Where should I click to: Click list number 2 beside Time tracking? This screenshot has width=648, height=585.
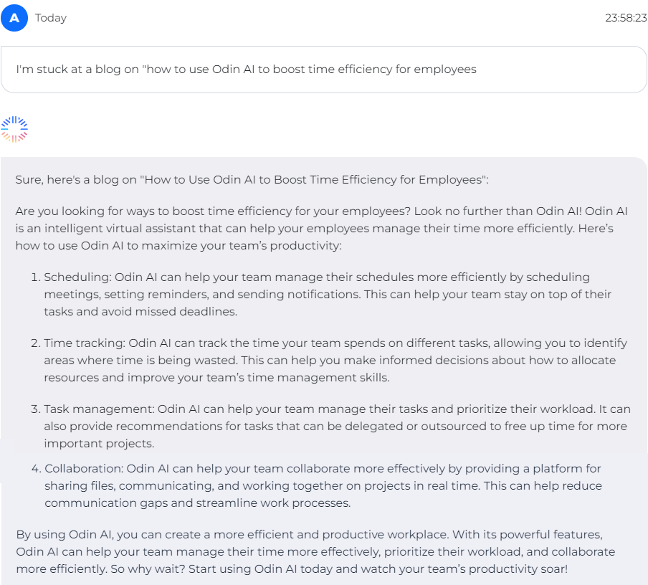click(x=35, y=343)
